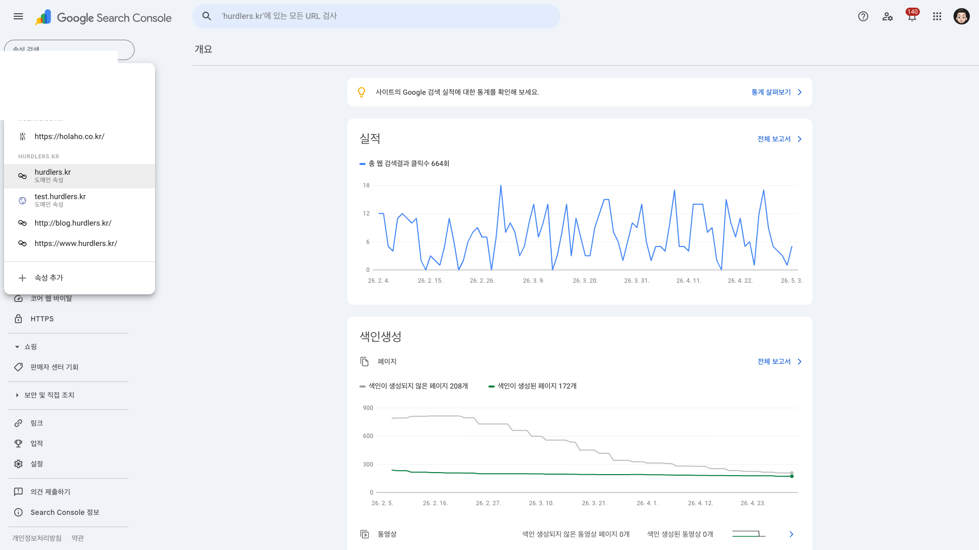Image resolution: width=979 pixels, height=550 pixels.
Task: Select hurdlers.kr domain property
Action: click(x=80, y=176)
